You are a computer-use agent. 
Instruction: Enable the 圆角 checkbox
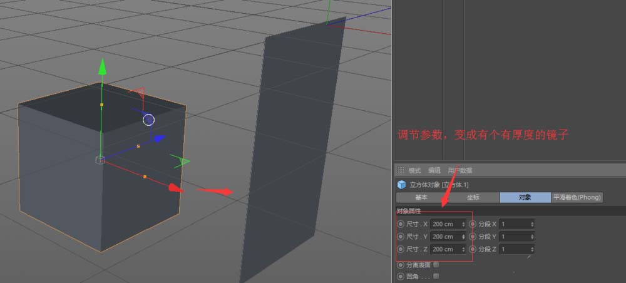[x=436, y=275]
